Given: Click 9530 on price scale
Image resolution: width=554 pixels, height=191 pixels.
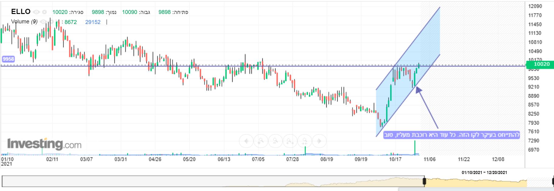Looking at the screenshot, I should [x=534, y=78].
